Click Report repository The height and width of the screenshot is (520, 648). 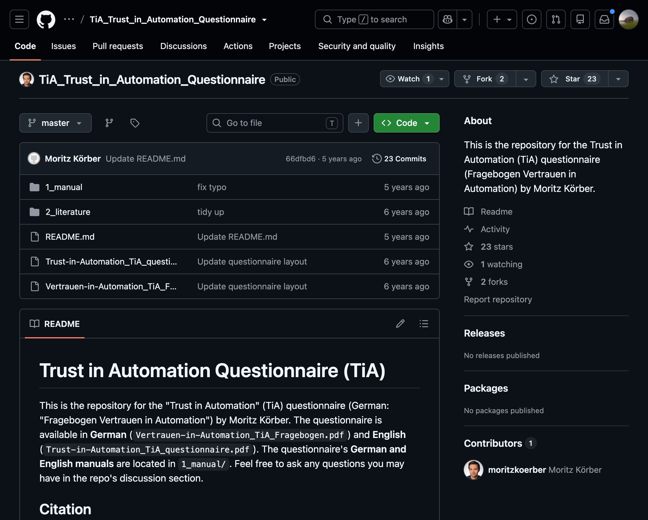tap(498, 299)
